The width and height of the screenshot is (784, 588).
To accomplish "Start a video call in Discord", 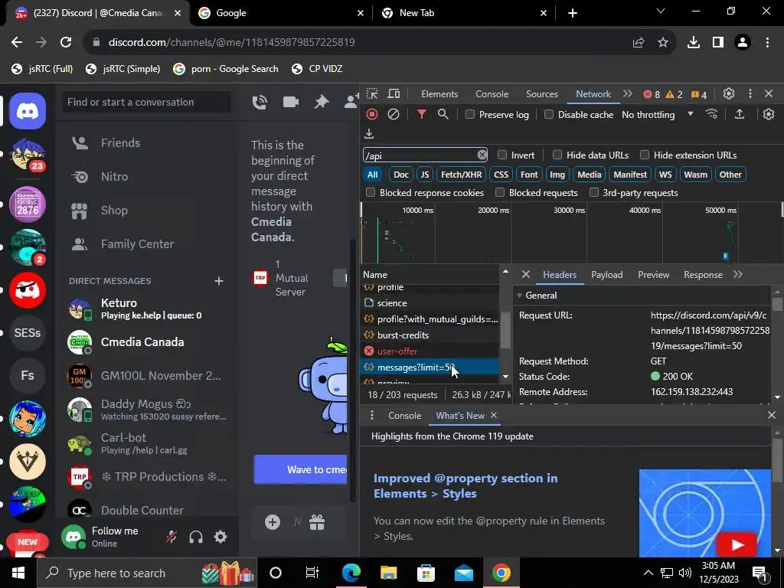I will pyautogui.click(x=290, y=102).
